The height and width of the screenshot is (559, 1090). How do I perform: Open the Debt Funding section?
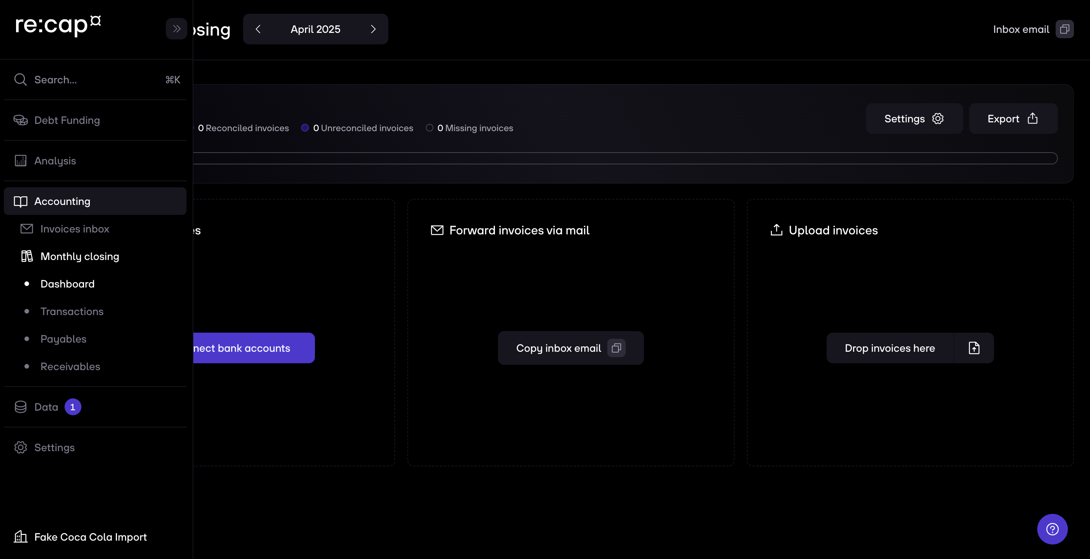coord(67,120)
